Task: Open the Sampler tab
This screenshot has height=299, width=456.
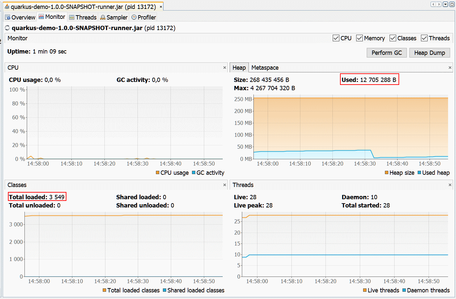Action: pos(114,17)
